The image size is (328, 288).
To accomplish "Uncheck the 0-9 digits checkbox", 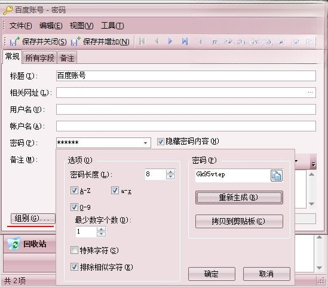I will click(x=74, y=207).
